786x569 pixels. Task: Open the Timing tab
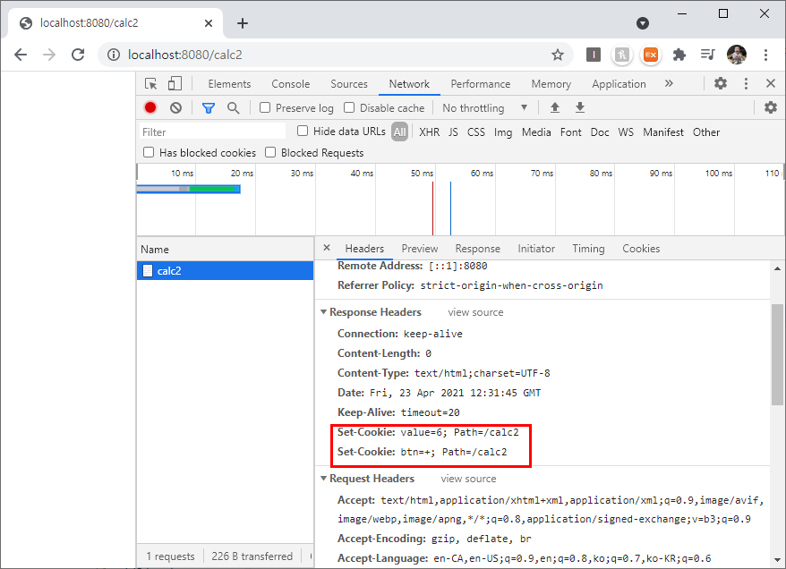(588, 249)
